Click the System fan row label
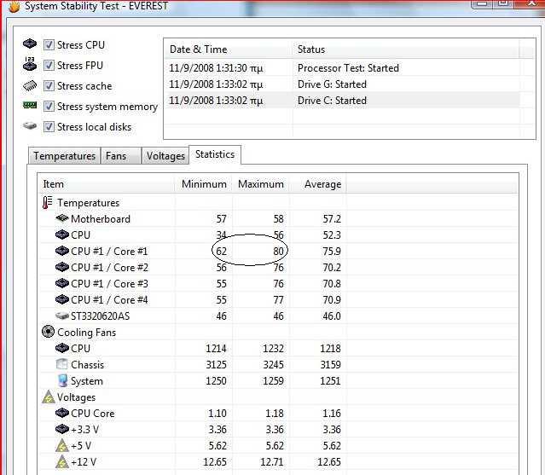 pyautogui.click(x=86, y=381)
